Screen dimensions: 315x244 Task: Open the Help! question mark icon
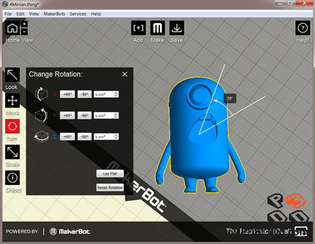[302, 28]
